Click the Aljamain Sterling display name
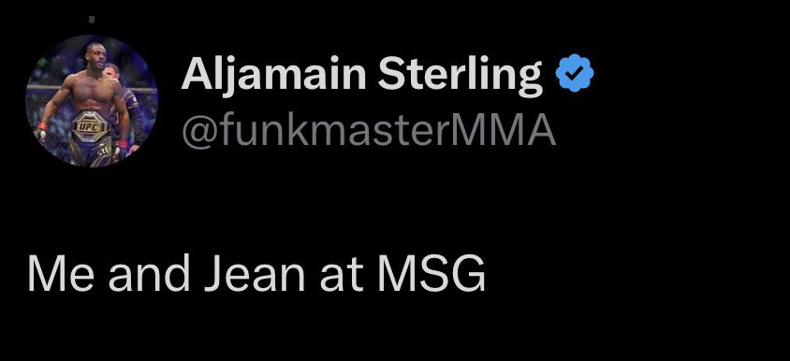Screen dimensions: 790x361 362,75
